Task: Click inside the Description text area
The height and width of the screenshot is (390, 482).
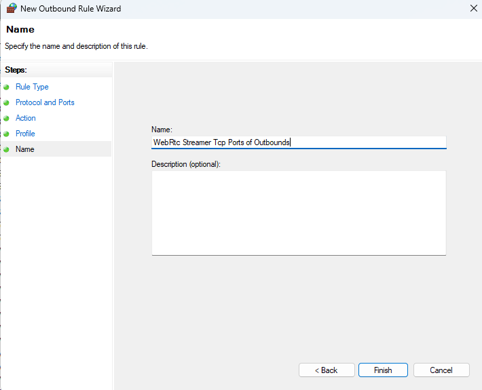Action: (x=298, y=212)
